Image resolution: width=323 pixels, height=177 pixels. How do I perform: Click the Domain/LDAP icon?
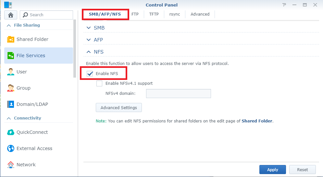[x=11, y=104]
